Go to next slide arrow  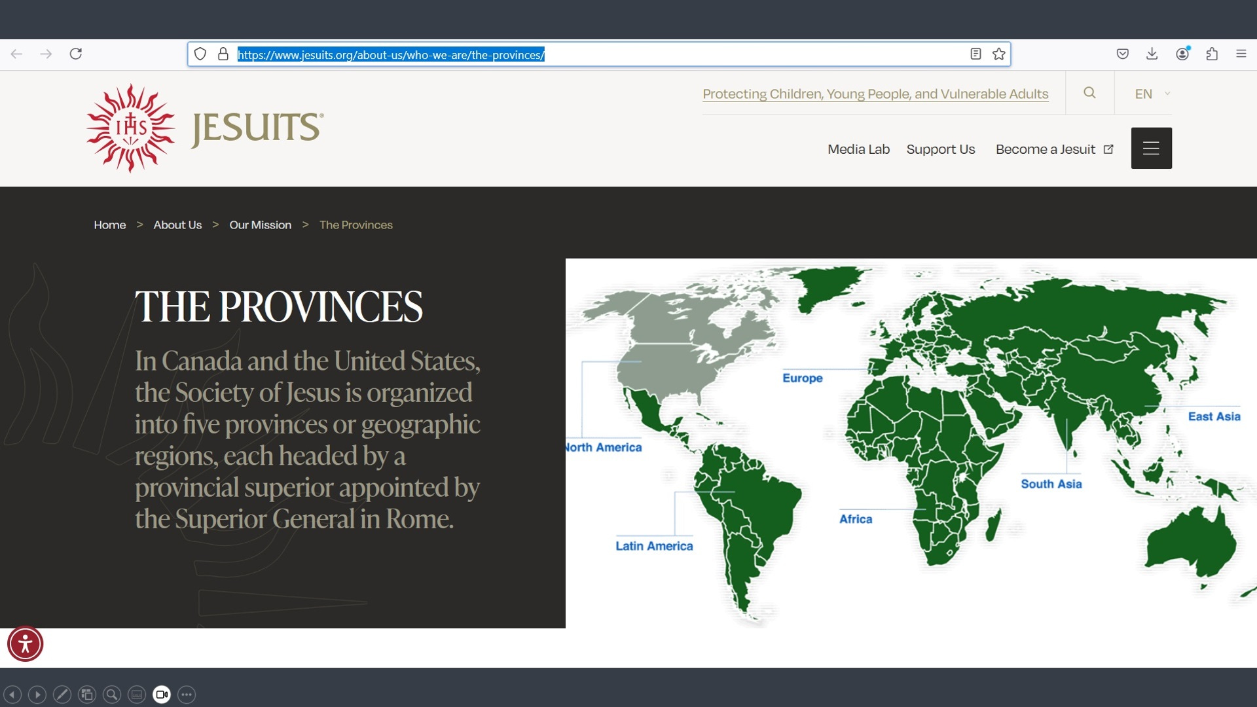click(x=37, y=695)
